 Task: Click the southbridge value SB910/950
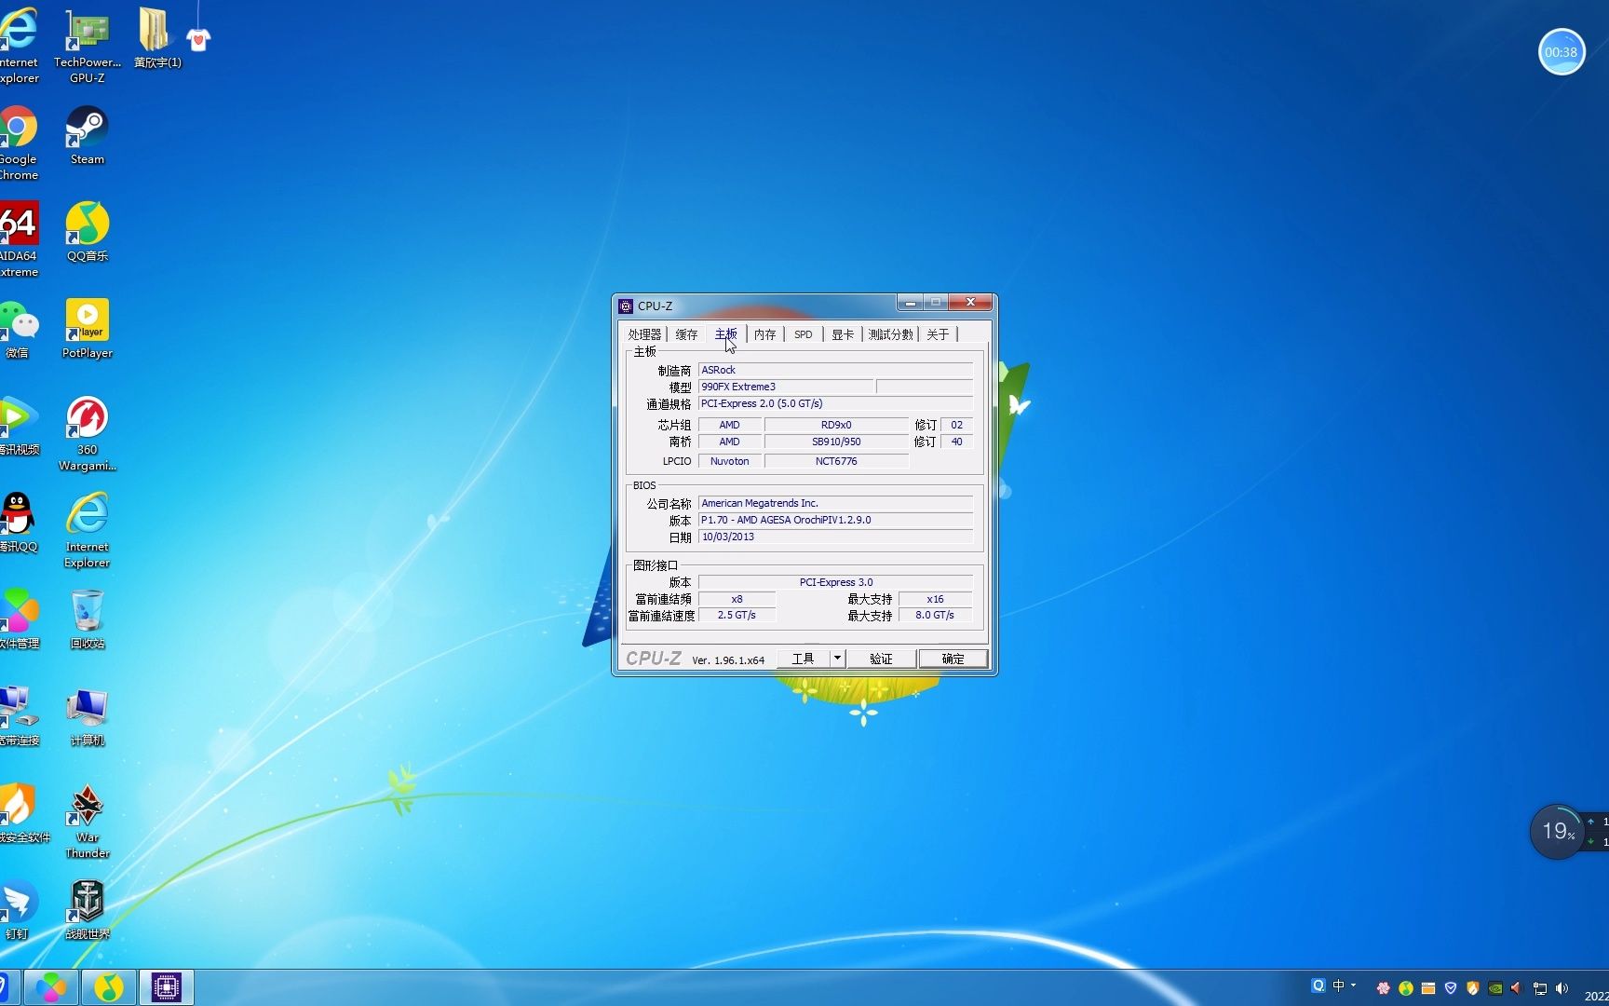[836, 442]
